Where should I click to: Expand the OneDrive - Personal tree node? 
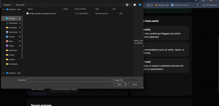click(4, 9)
